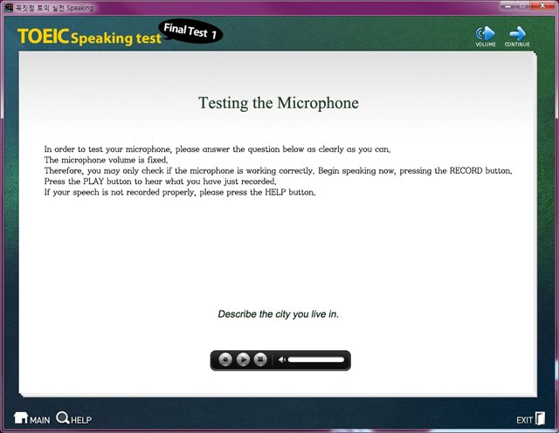559x433 pixels.
Task: Click the TOEIC Speaking test logo
Action: (87, 38)
